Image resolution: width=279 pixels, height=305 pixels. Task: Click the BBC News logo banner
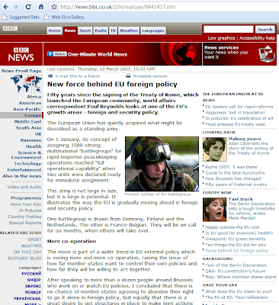[x=21, y=54]
